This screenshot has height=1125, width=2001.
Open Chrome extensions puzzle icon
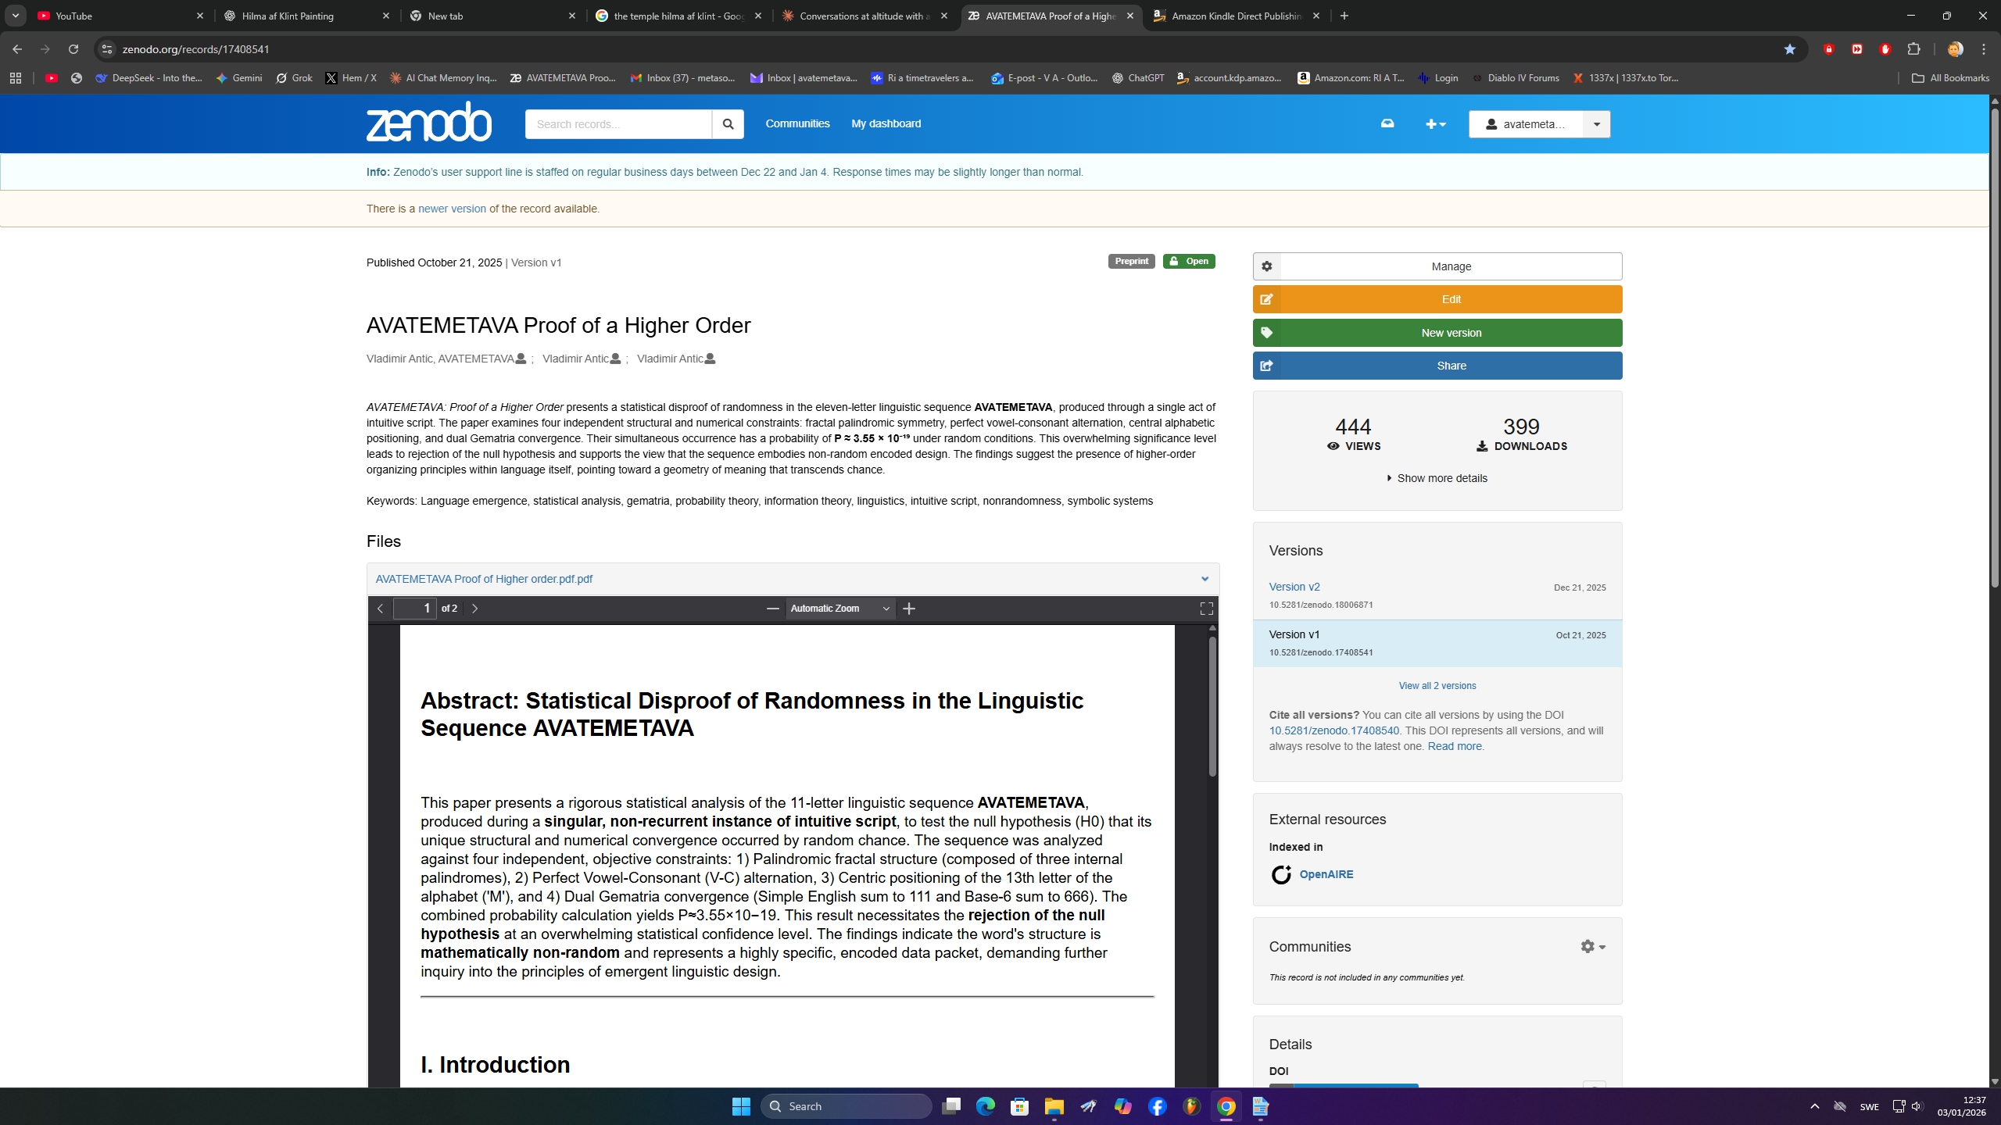(x=1913, y=49)
